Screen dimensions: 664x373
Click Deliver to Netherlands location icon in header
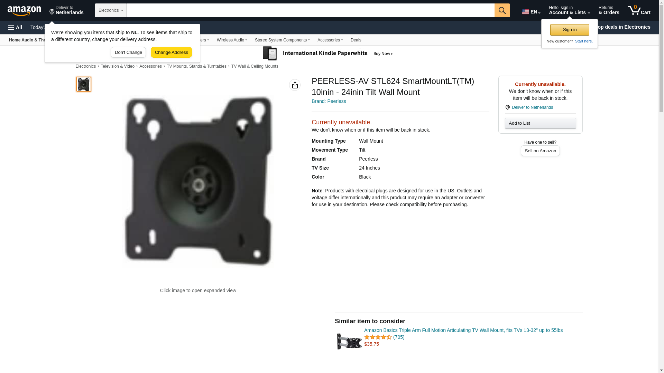click(x=52, y=12)
